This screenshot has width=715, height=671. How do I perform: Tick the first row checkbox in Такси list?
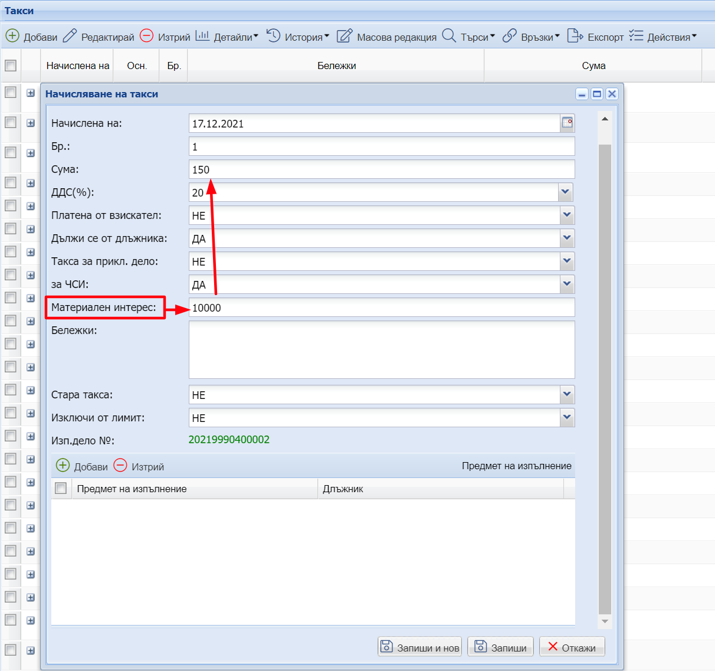[x=11, y=92]
